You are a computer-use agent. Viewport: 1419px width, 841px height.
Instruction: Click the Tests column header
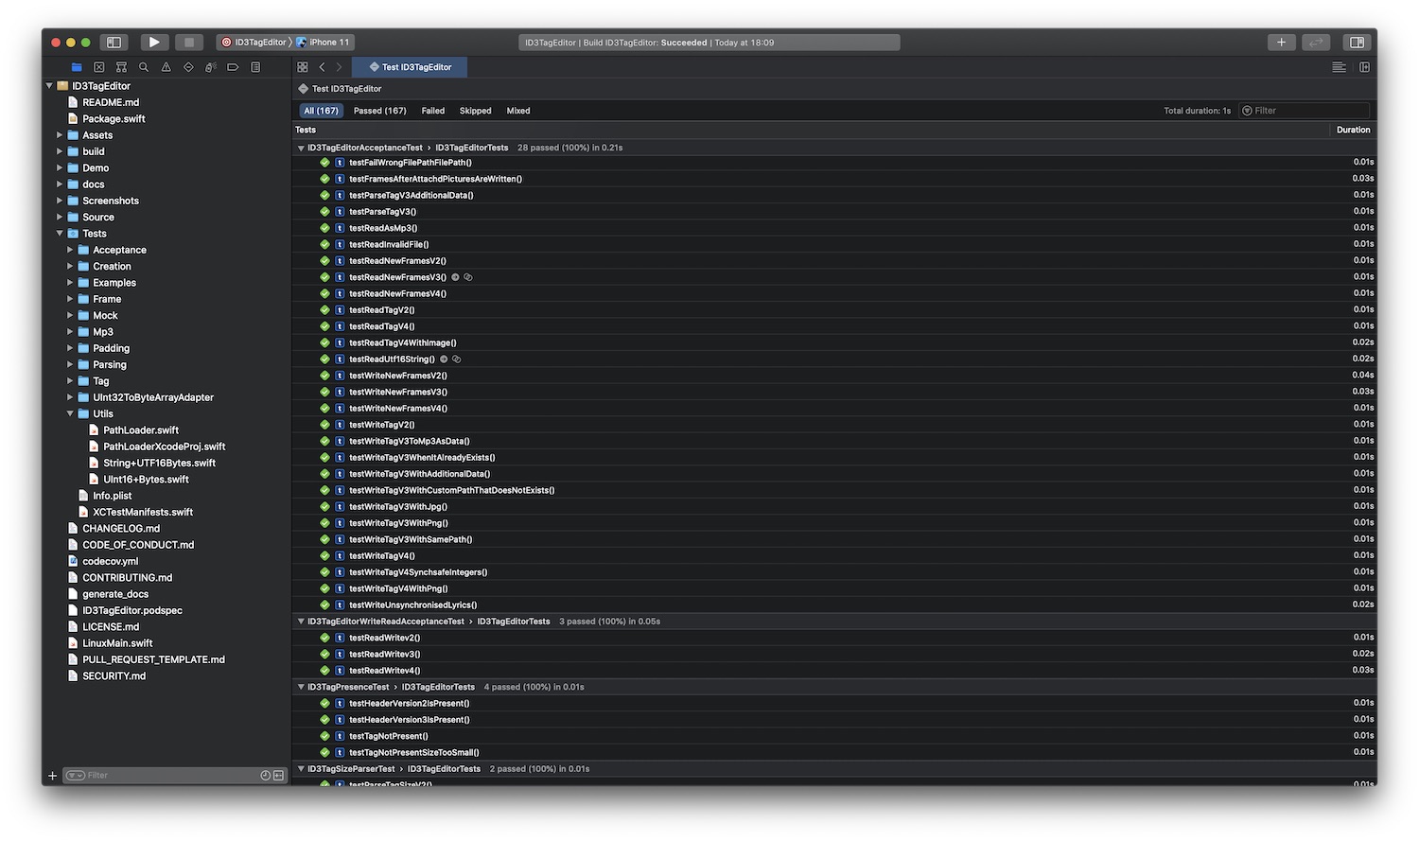(306, 130)
